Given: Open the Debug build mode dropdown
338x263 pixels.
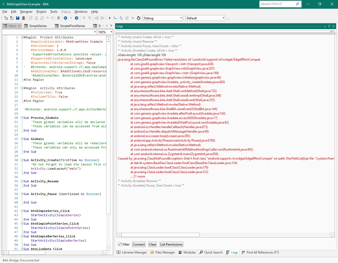Looking at the screenshot, I should [x=163, y=18].
